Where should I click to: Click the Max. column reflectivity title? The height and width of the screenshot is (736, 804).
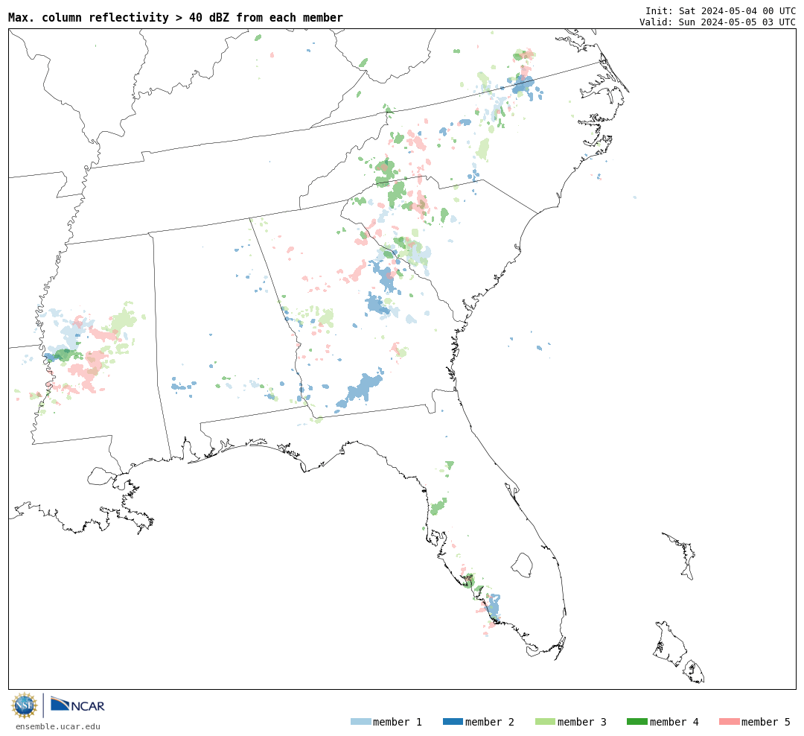[176, 17]
